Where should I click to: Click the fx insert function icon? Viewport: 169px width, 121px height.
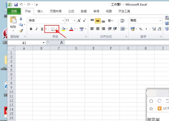coord(61,43)
